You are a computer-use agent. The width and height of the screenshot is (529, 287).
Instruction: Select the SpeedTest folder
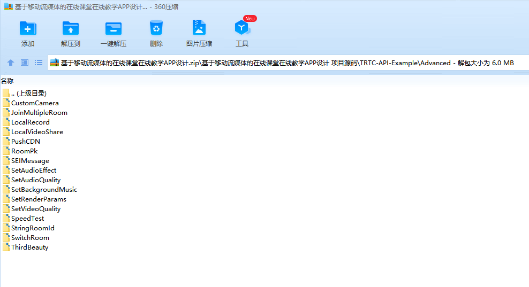tap(23, 218)
